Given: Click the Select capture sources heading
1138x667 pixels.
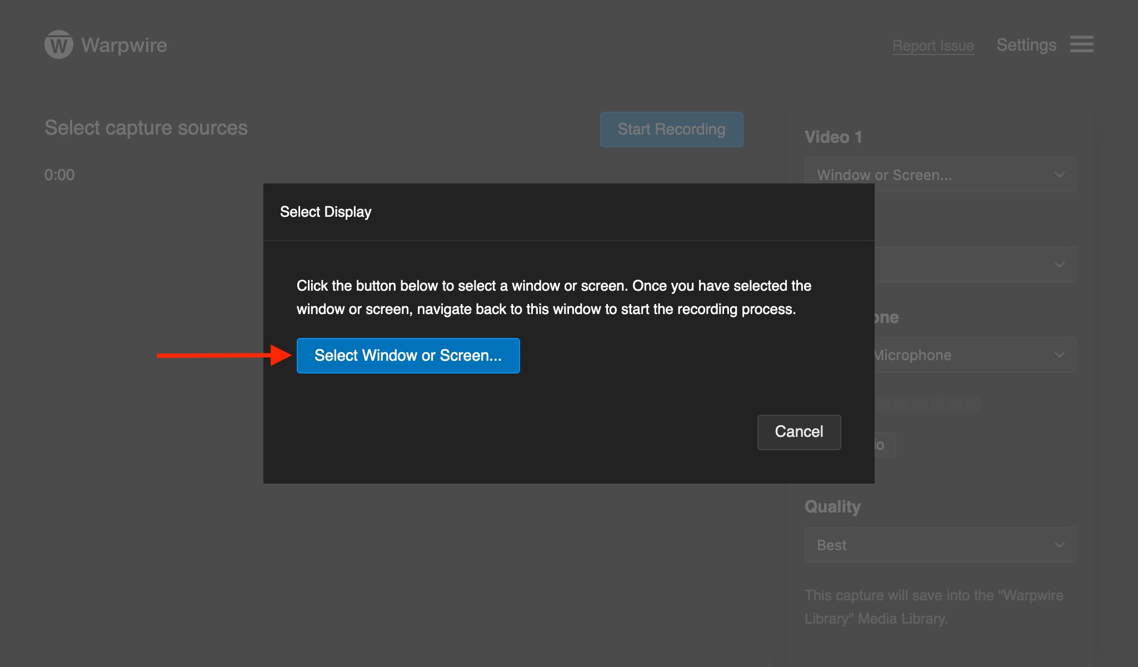Looking at the screenshot, I should pyautogui.click(x=146, y=128).
